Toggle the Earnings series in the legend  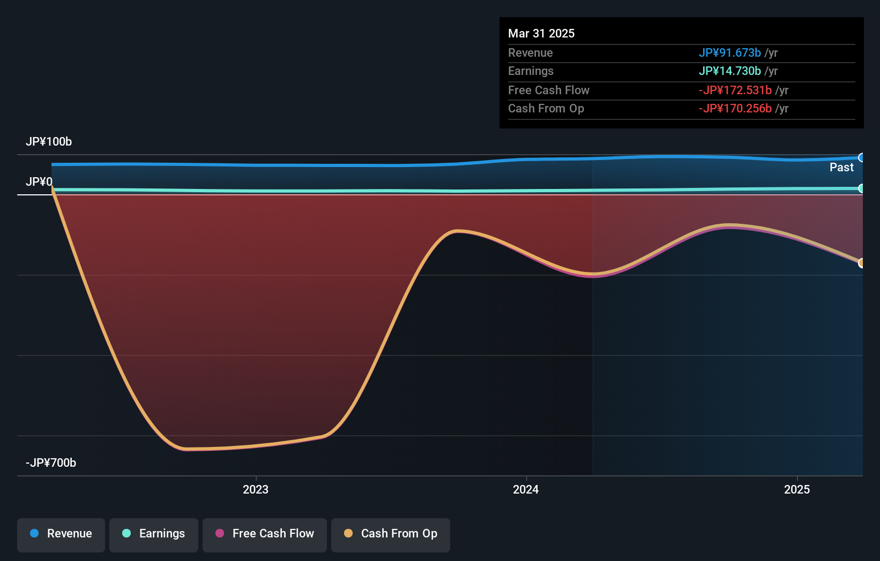154,535
